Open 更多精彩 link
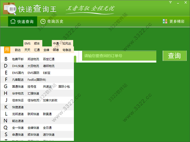190x142 pixels. (177, 21)
